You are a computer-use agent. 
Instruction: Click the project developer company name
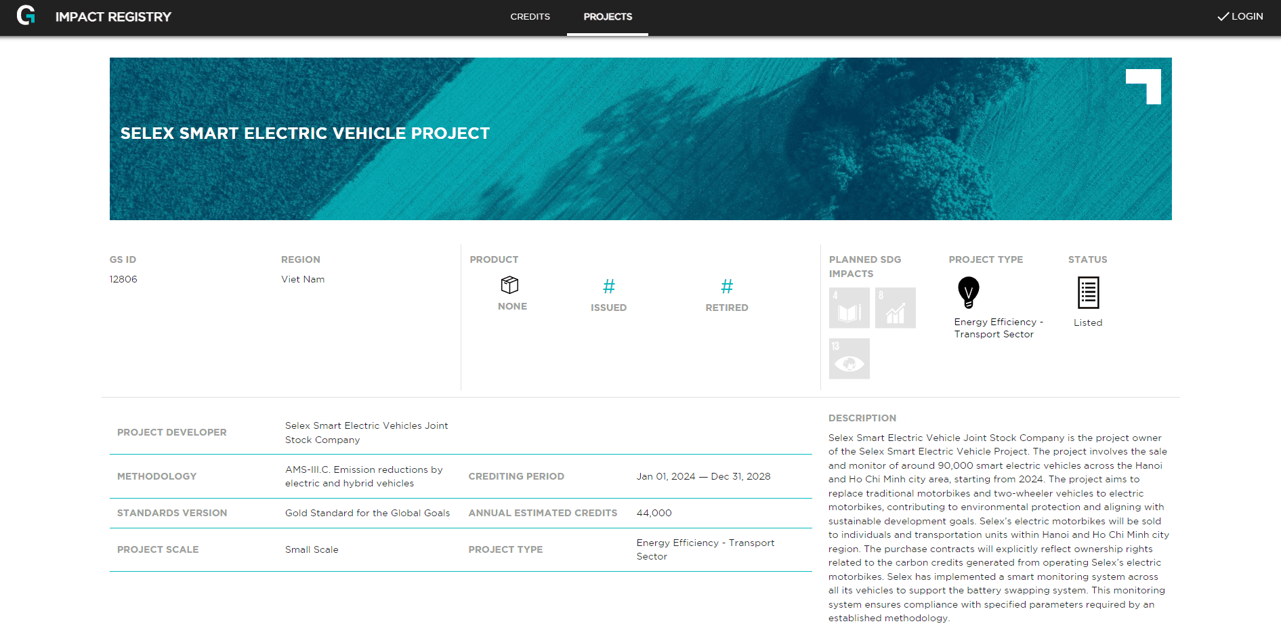point(366,432)
